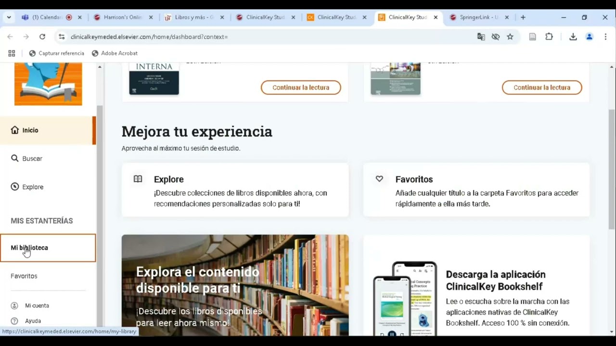The width and height of the screenshot is (616, 346).
Task: Continue reading the second book on the right
Action: (x=542, y=87)
